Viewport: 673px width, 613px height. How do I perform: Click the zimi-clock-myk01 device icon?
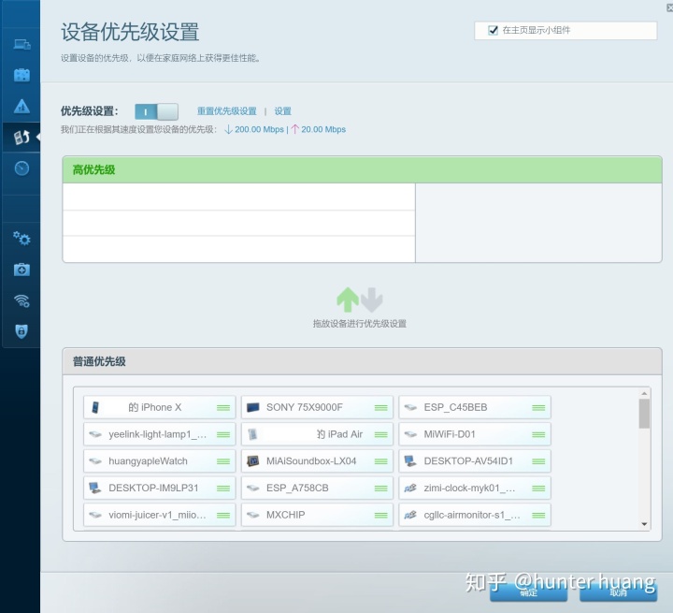tap(410, 488)
